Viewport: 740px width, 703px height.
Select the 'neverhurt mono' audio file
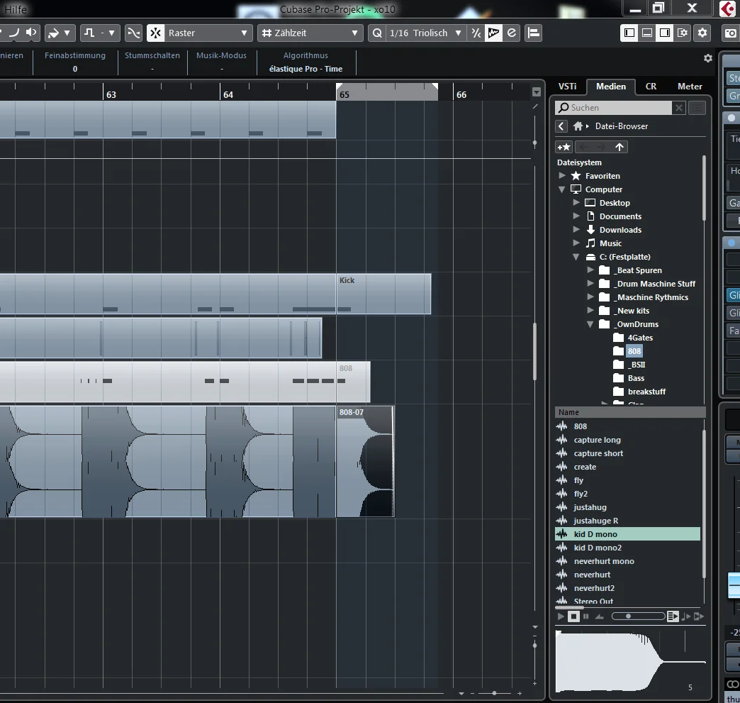[628, 561]
